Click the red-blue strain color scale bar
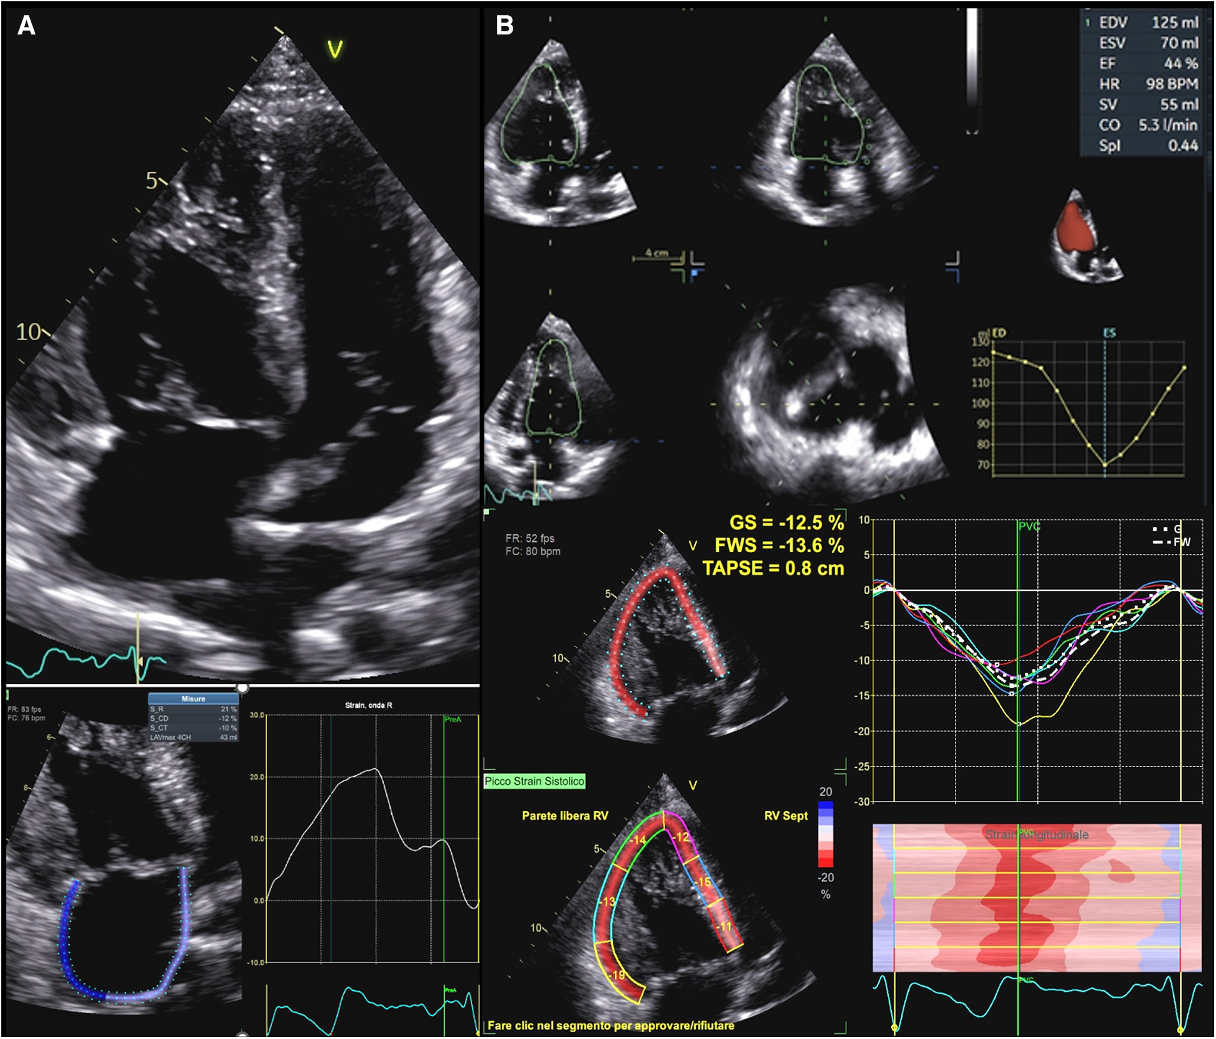 click(x=825, y=835)
